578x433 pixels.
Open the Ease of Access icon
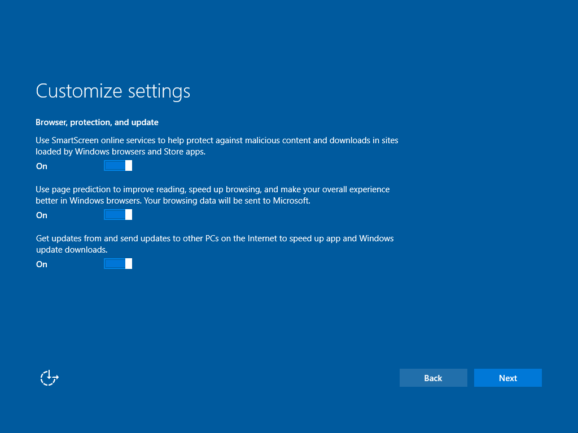click(x=50, y=378)
